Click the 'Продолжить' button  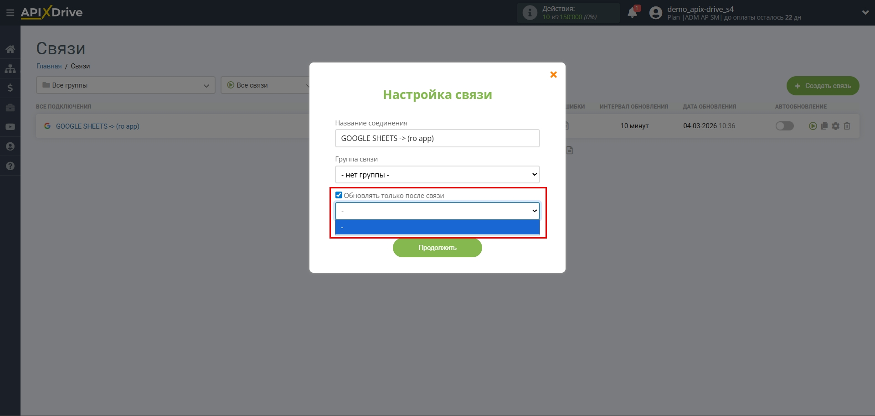[437, 248]
